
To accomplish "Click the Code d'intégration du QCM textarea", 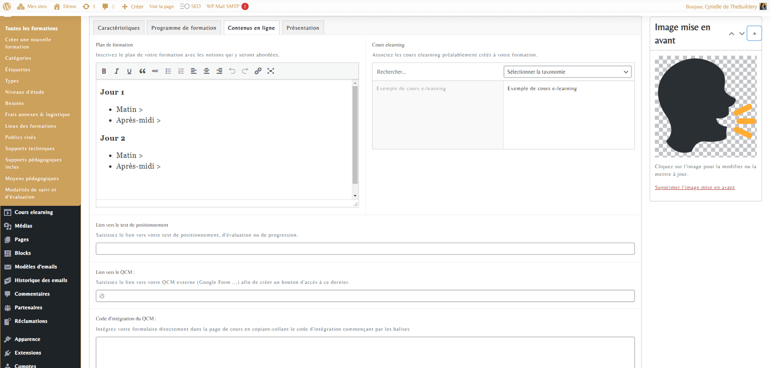I will click(x=365, y=353).
